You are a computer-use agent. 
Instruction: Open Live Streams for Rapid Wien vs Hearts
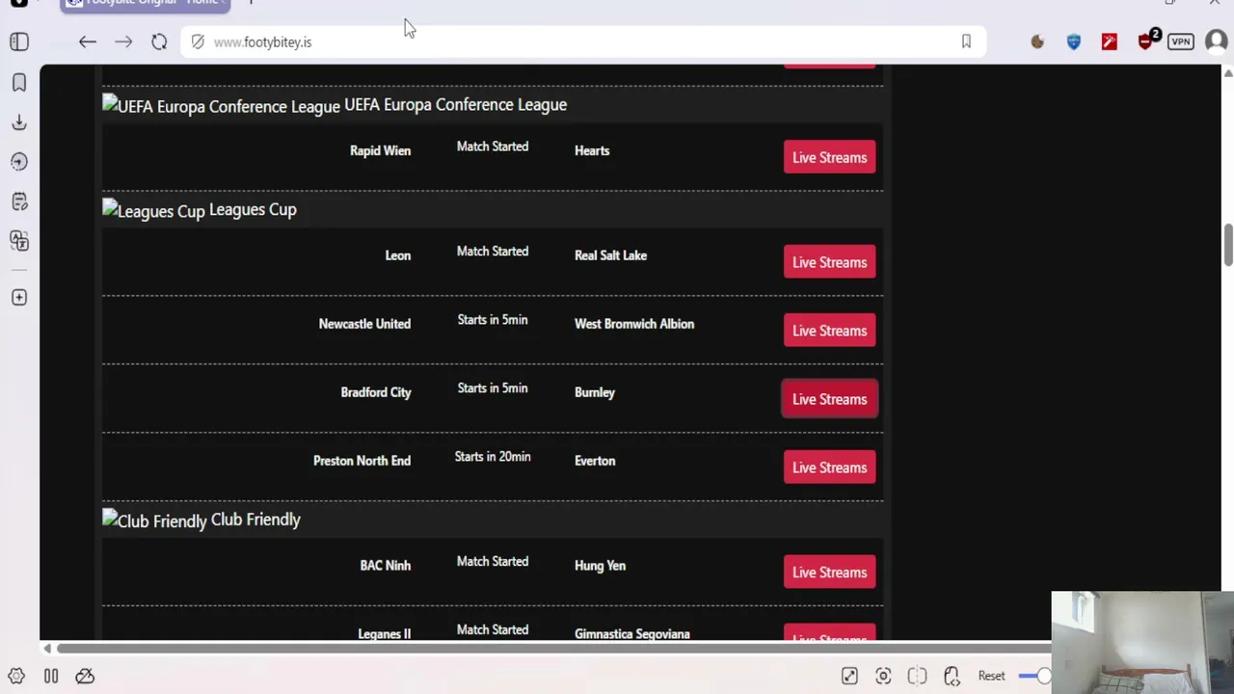(829, 158)
